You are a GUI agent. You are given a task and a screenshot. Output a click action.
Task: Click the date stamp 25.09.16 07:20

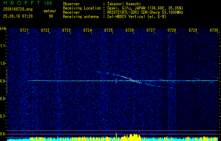[x=18, y=16]
